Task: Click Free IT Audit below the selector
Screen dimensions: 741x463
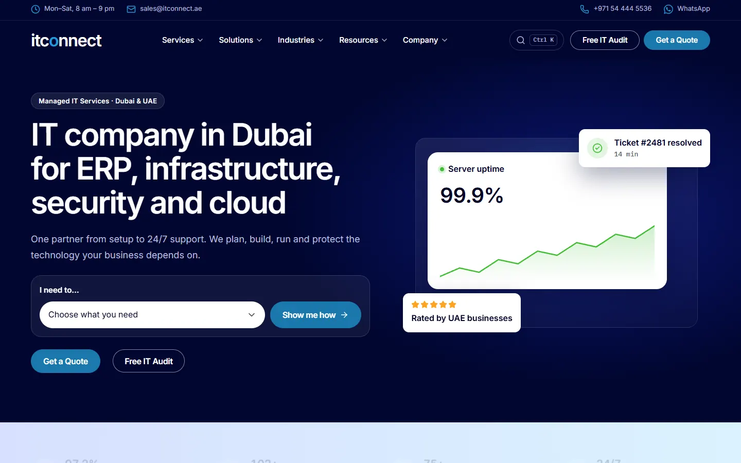Action: 149,361
